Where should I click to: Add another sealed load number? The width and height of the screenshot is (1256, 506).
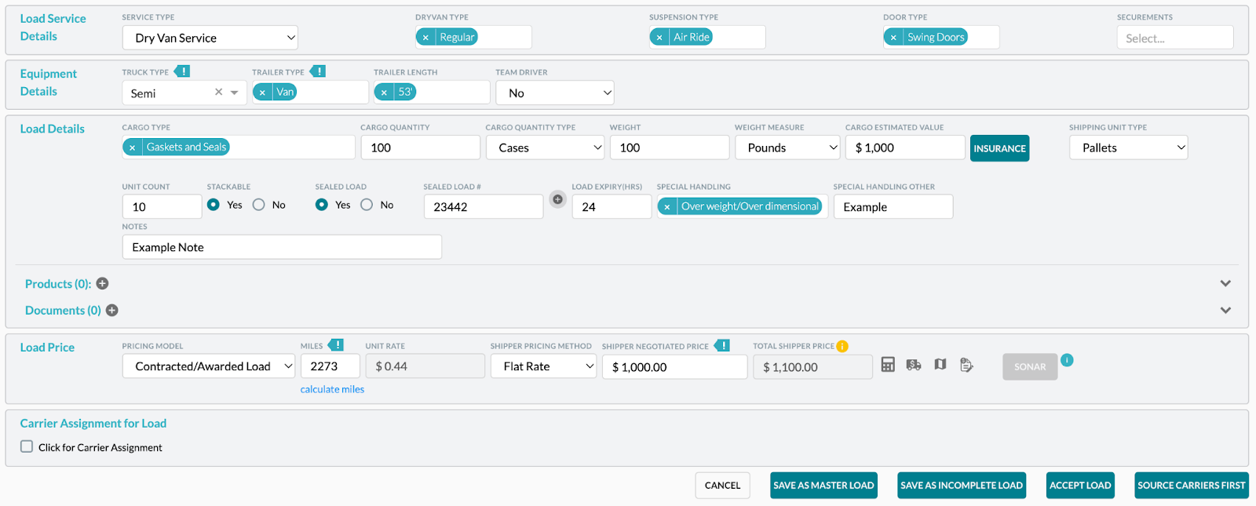coord(557,199)
